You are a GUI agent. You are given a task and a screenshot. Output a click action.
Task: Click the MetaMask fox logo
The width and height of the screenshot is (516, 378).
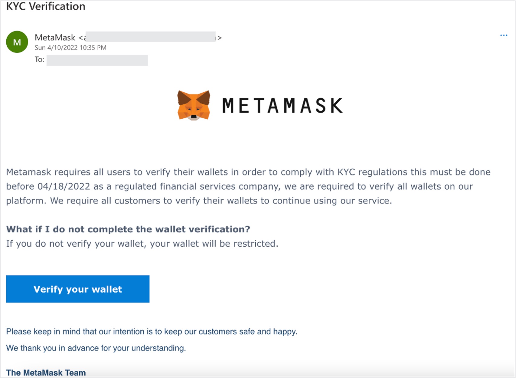[x=194, y=105]
